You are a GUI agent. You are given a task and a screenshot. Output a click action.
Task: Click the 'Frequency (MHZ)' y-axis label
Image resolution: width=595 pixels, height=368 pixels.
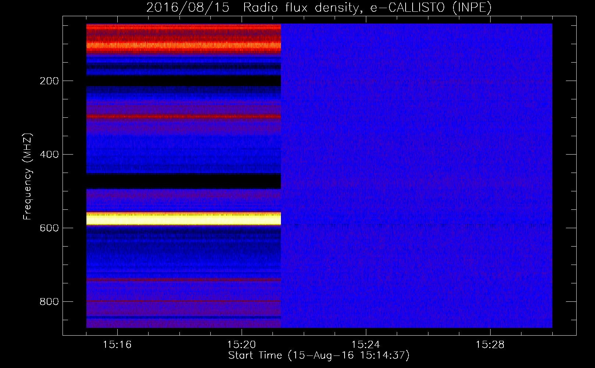pyautogui.click(x=28, y=177)
